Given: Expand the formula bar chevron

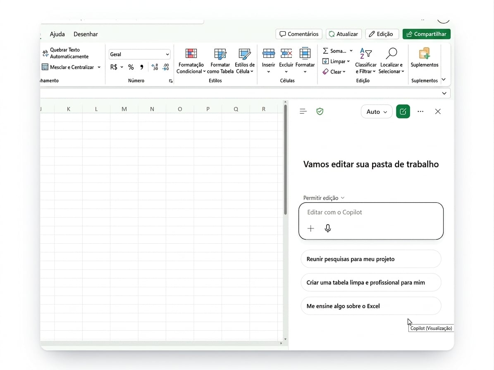Looking at the screenshot, I should point(444,93).
